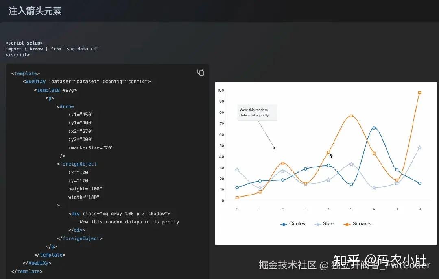Click the x-axis label "8"
Viewport: 439px width, 279px height.
[x=419, y=209]
